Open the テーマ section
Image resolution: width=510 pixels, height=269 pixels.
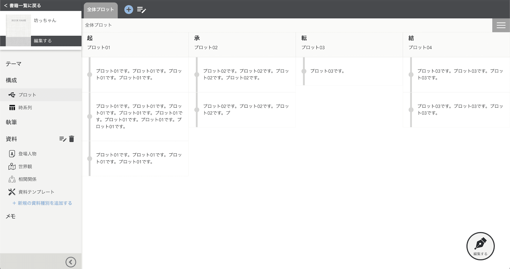(14, 64)
